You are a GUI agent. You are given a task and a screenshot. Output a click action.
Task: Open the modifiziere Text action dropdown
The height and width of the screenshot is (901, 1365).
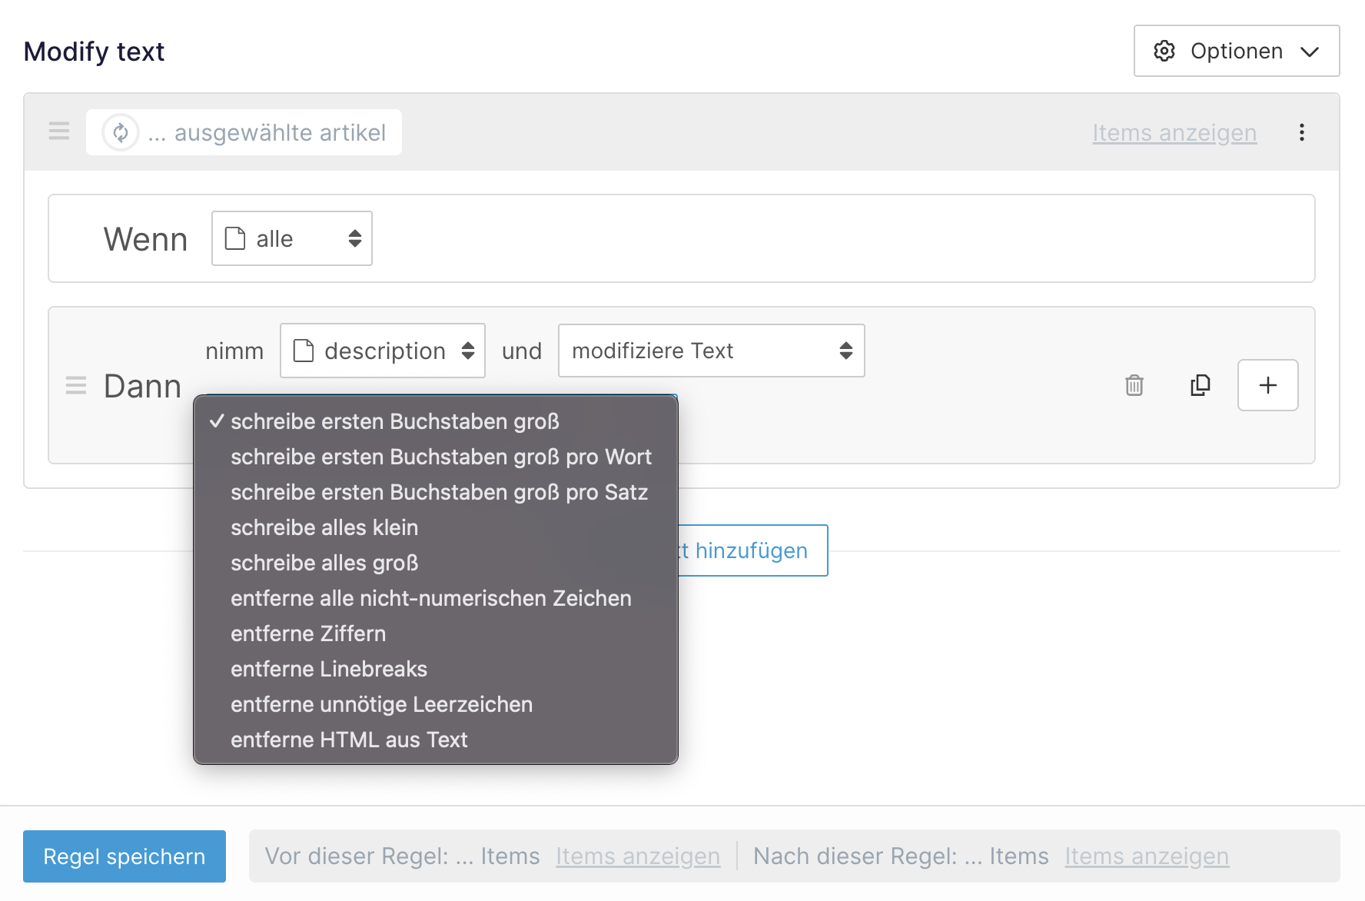click(x=712, y=351)
